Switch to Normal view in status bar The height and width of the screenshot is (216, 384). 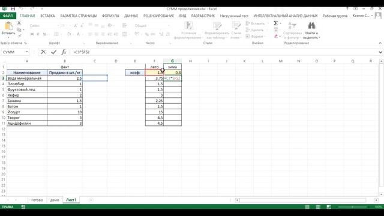pyautogui.click(x=307, y=207)
